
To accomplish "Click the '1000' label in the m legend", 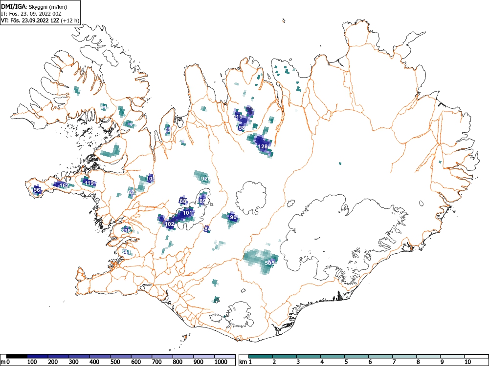I will [221, 362].
